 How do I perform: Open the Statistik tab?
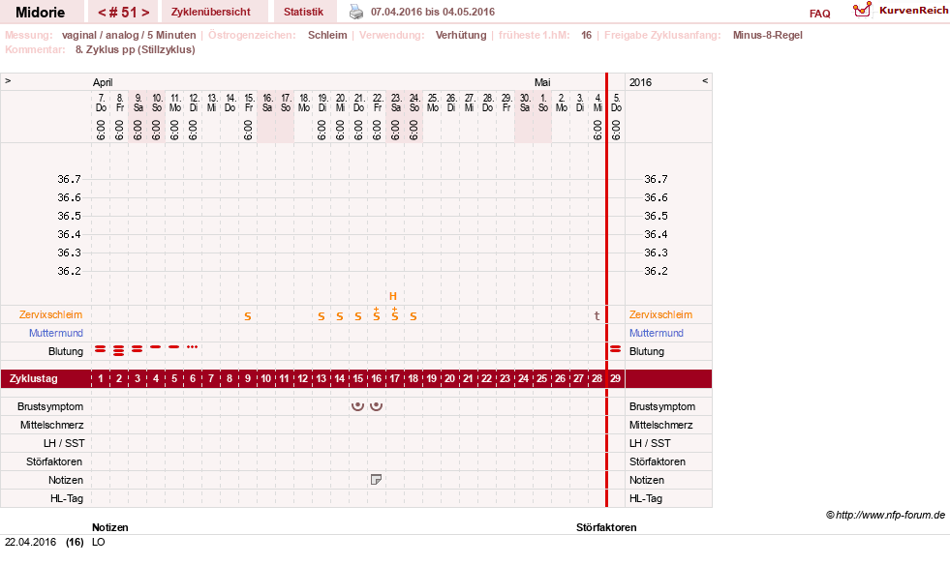[x=303, y=12]
